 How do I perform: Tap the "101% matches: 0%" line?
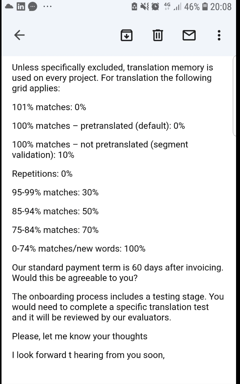coord(49,107)
